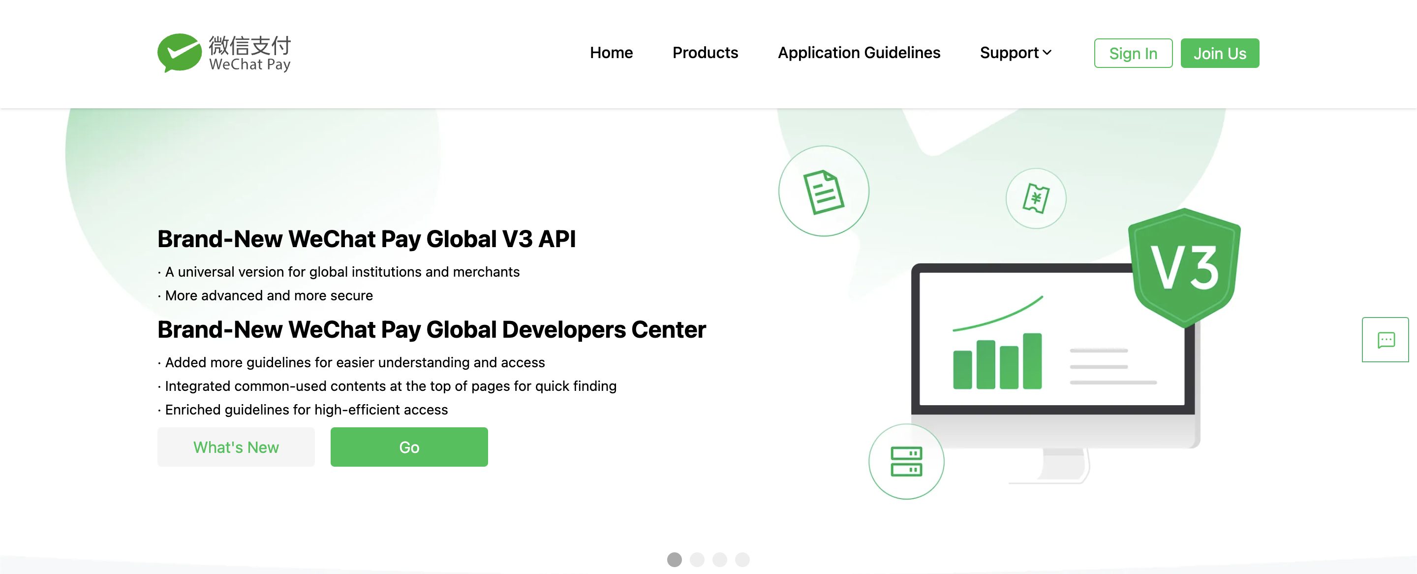Click text 'Enriched guidelines for high-efficient access'
Screen dimensions: 1417x574
pyautogui.click(x=307, y=410)
